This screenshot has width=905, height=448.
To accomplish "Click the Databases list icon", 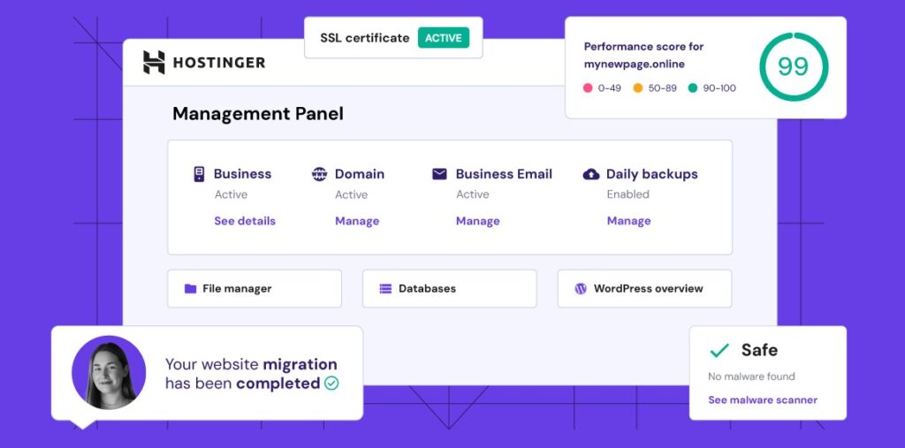I will click(385, 289).
